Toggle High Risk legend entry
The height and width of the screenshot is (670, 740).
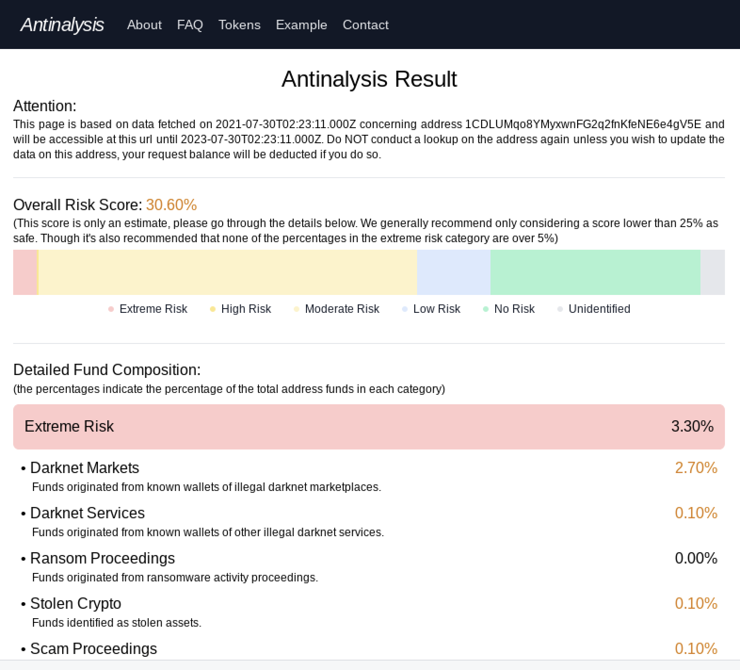point(241,309)
